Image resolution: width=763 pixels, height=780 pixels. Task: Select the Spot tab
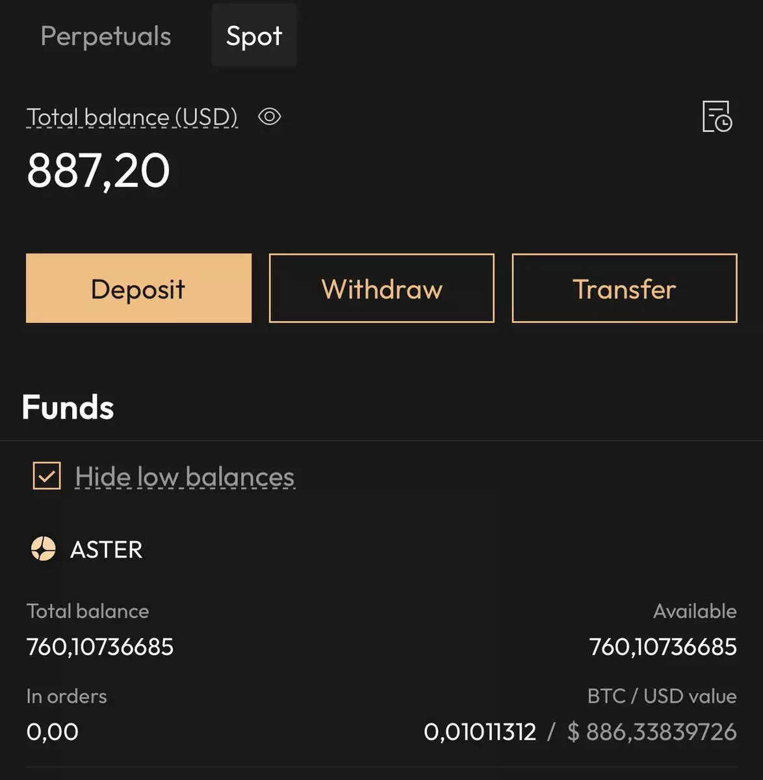click(254, 36)
